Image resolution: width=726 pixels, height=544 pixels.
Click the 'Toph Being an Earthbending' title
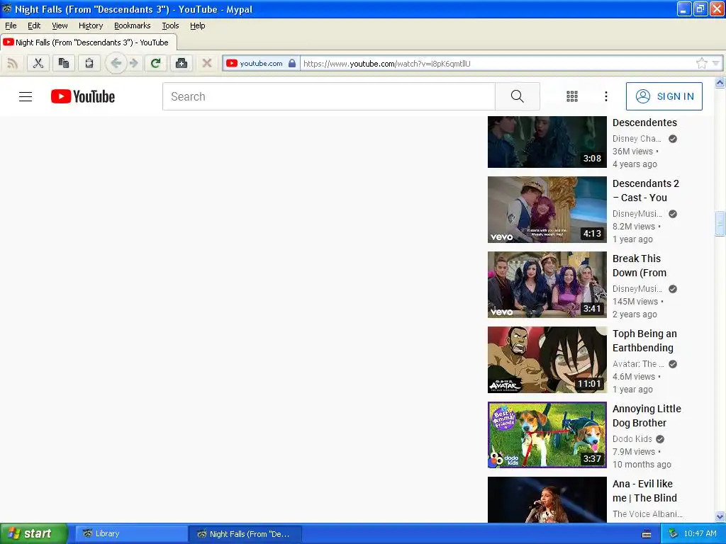tap(644, 341)
